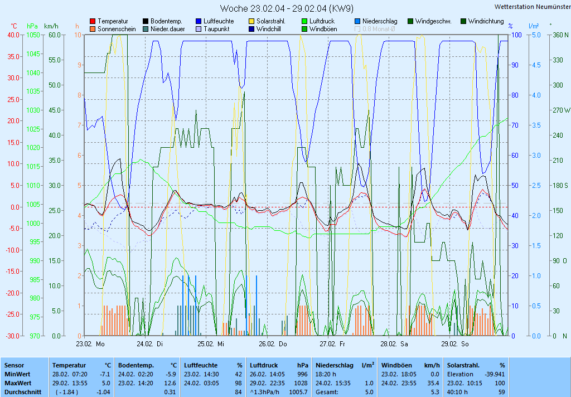The width and height of the screenshot is (571, 397).
Task: Click the 24.02. 03:05 humidity maximum timestamp
Action: tap(201, 383)
